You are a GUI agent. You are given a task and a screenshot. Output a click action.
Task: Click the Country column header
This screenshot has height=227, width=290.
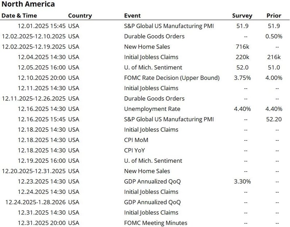pos(80,16)
